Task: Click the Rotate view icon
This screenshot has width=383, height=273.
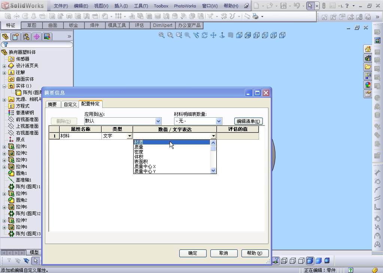Action: [205, 35]
